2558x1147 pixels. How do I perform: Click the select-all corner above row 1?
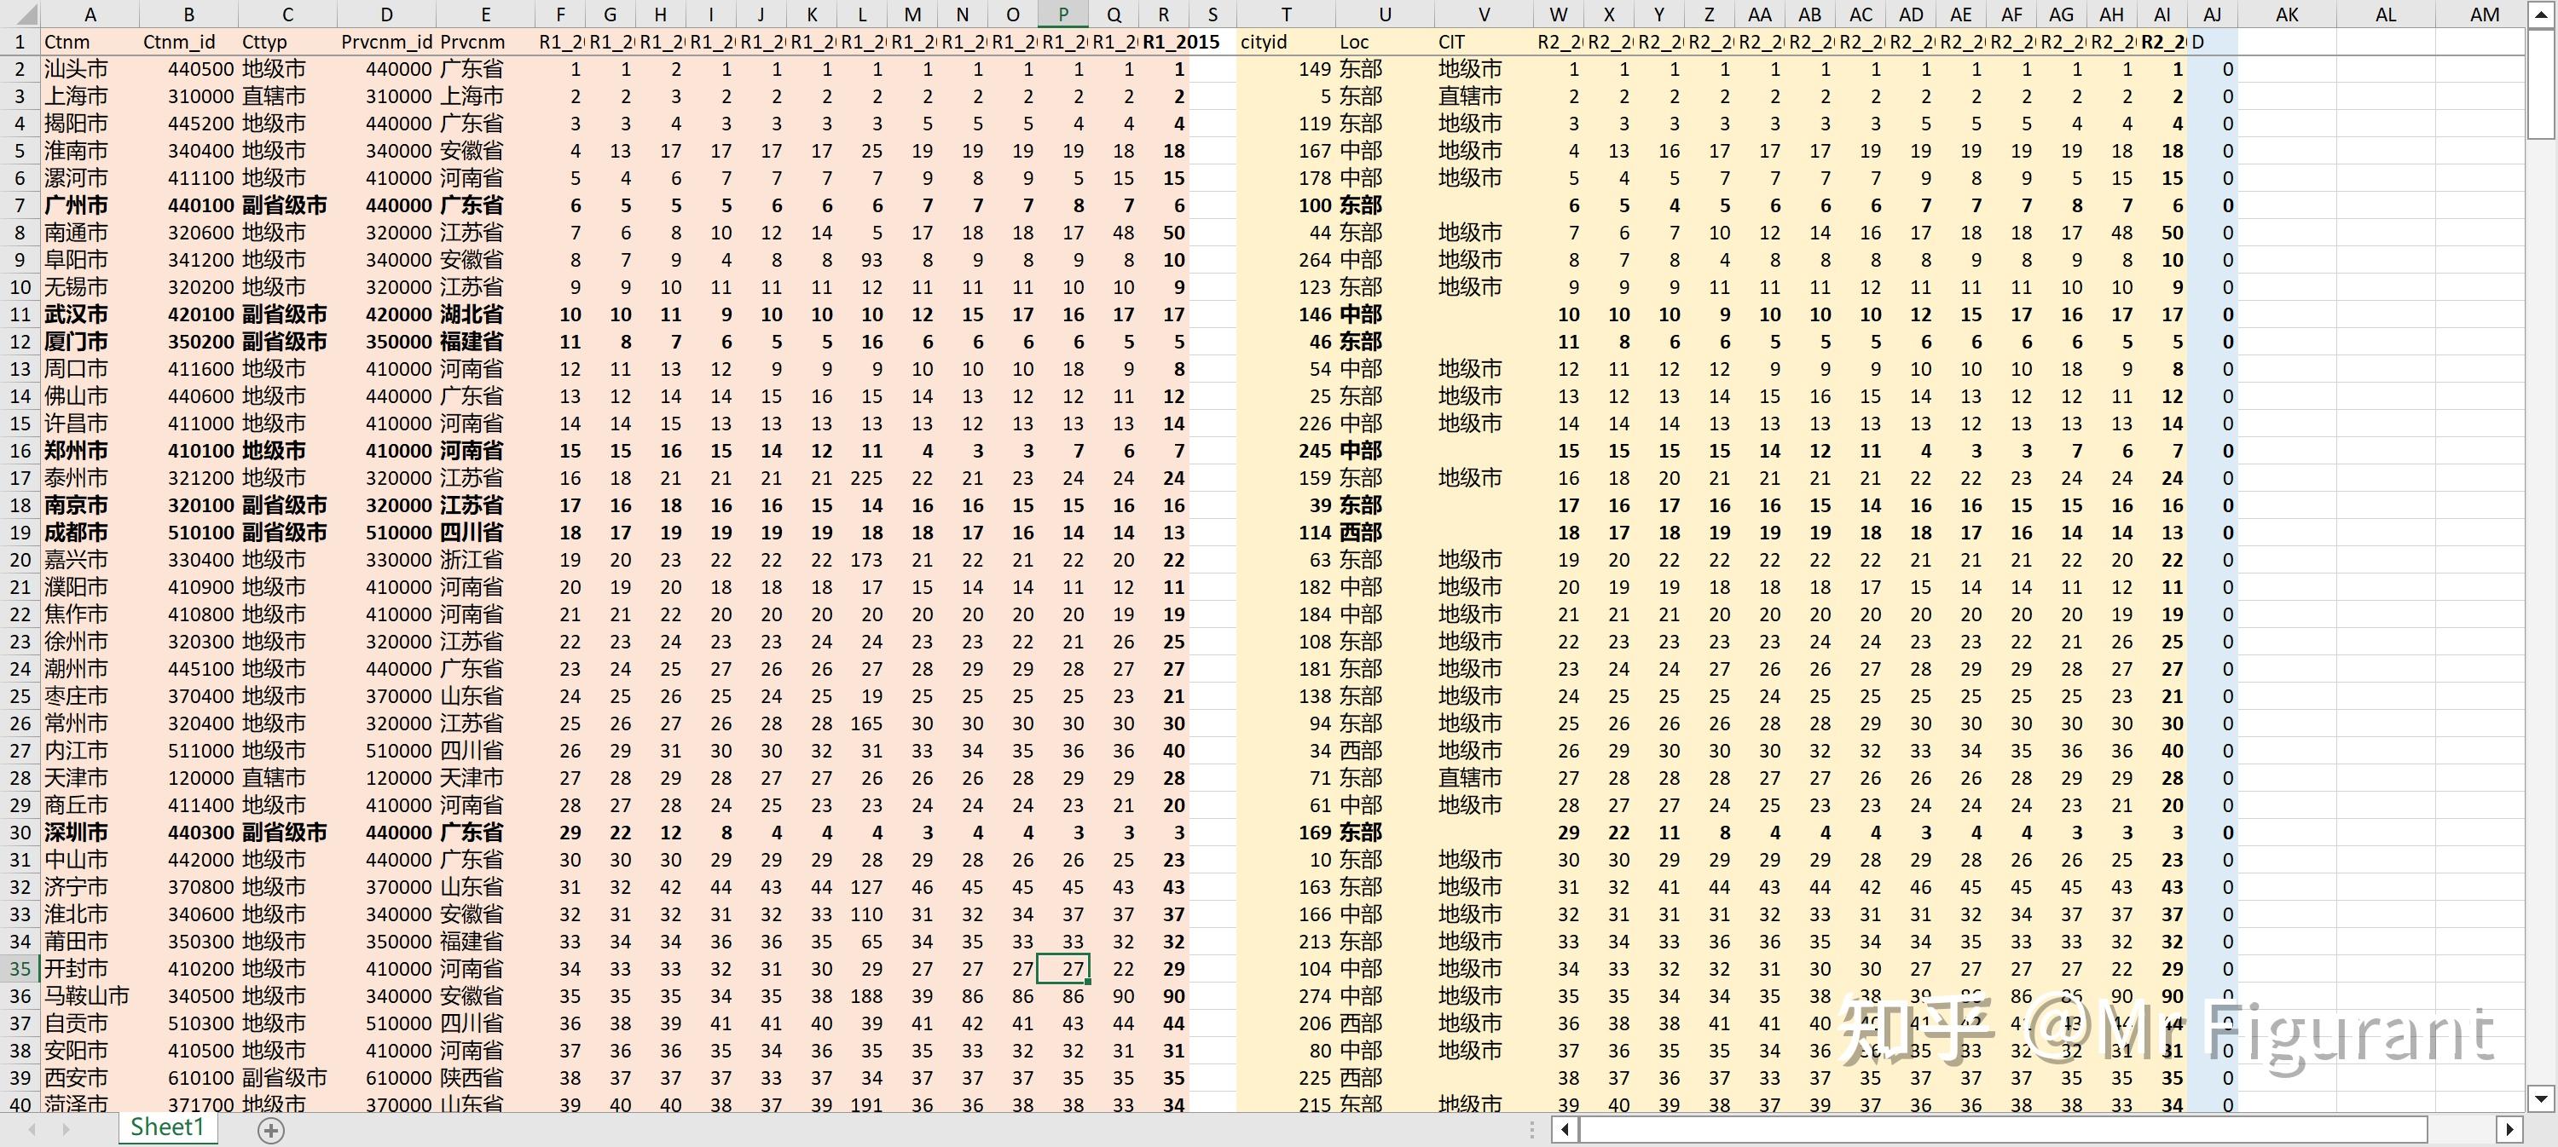tap(18, 14)
